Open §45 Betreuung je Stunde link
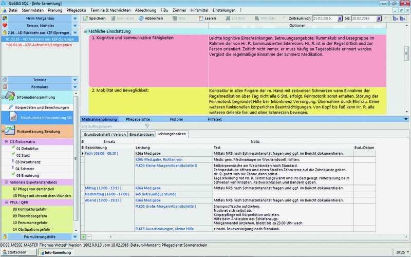The height and width of the screenshot is (257, 411). (156, 194)
